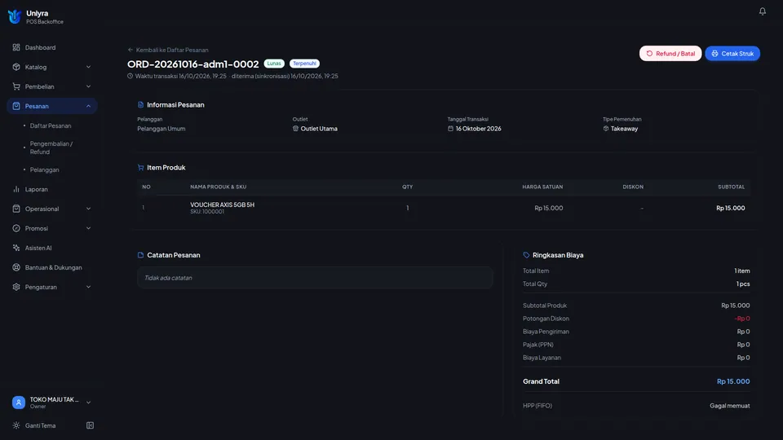The image size is (783, 440).
Task: Go to Dashboard menu item
Action: click(52, 47)
